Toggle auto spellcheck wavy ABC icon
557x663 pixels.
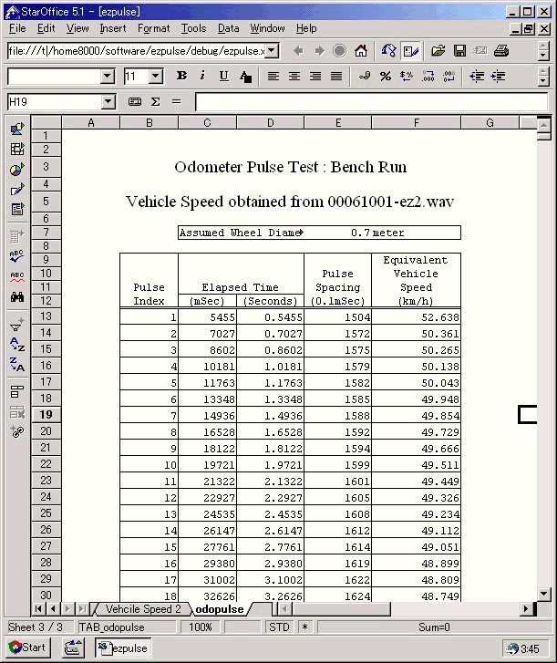[x=17, y=276]
